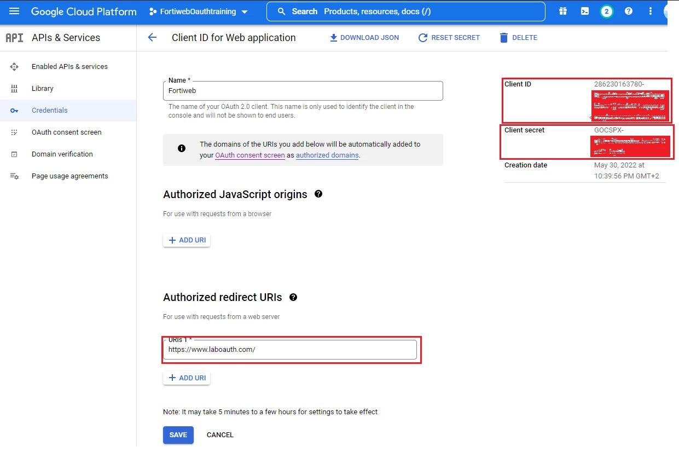Image resolution: width=679 pixels, height=452 pixels.
Task: Open notifications badge showing 2
Action: [606, 11]
